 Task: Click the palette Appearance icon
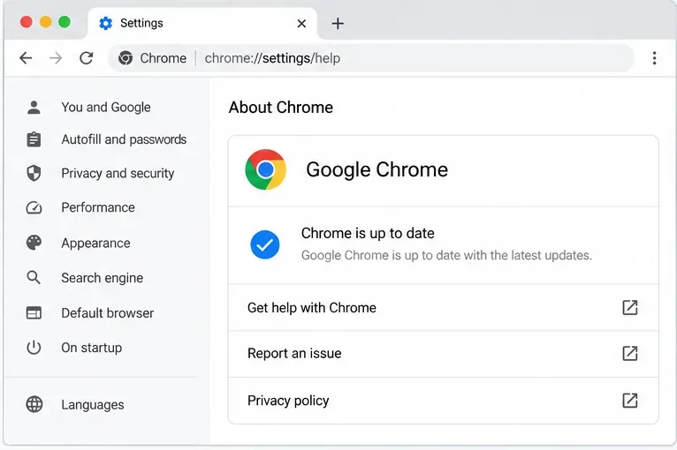(x=34, y=243)
